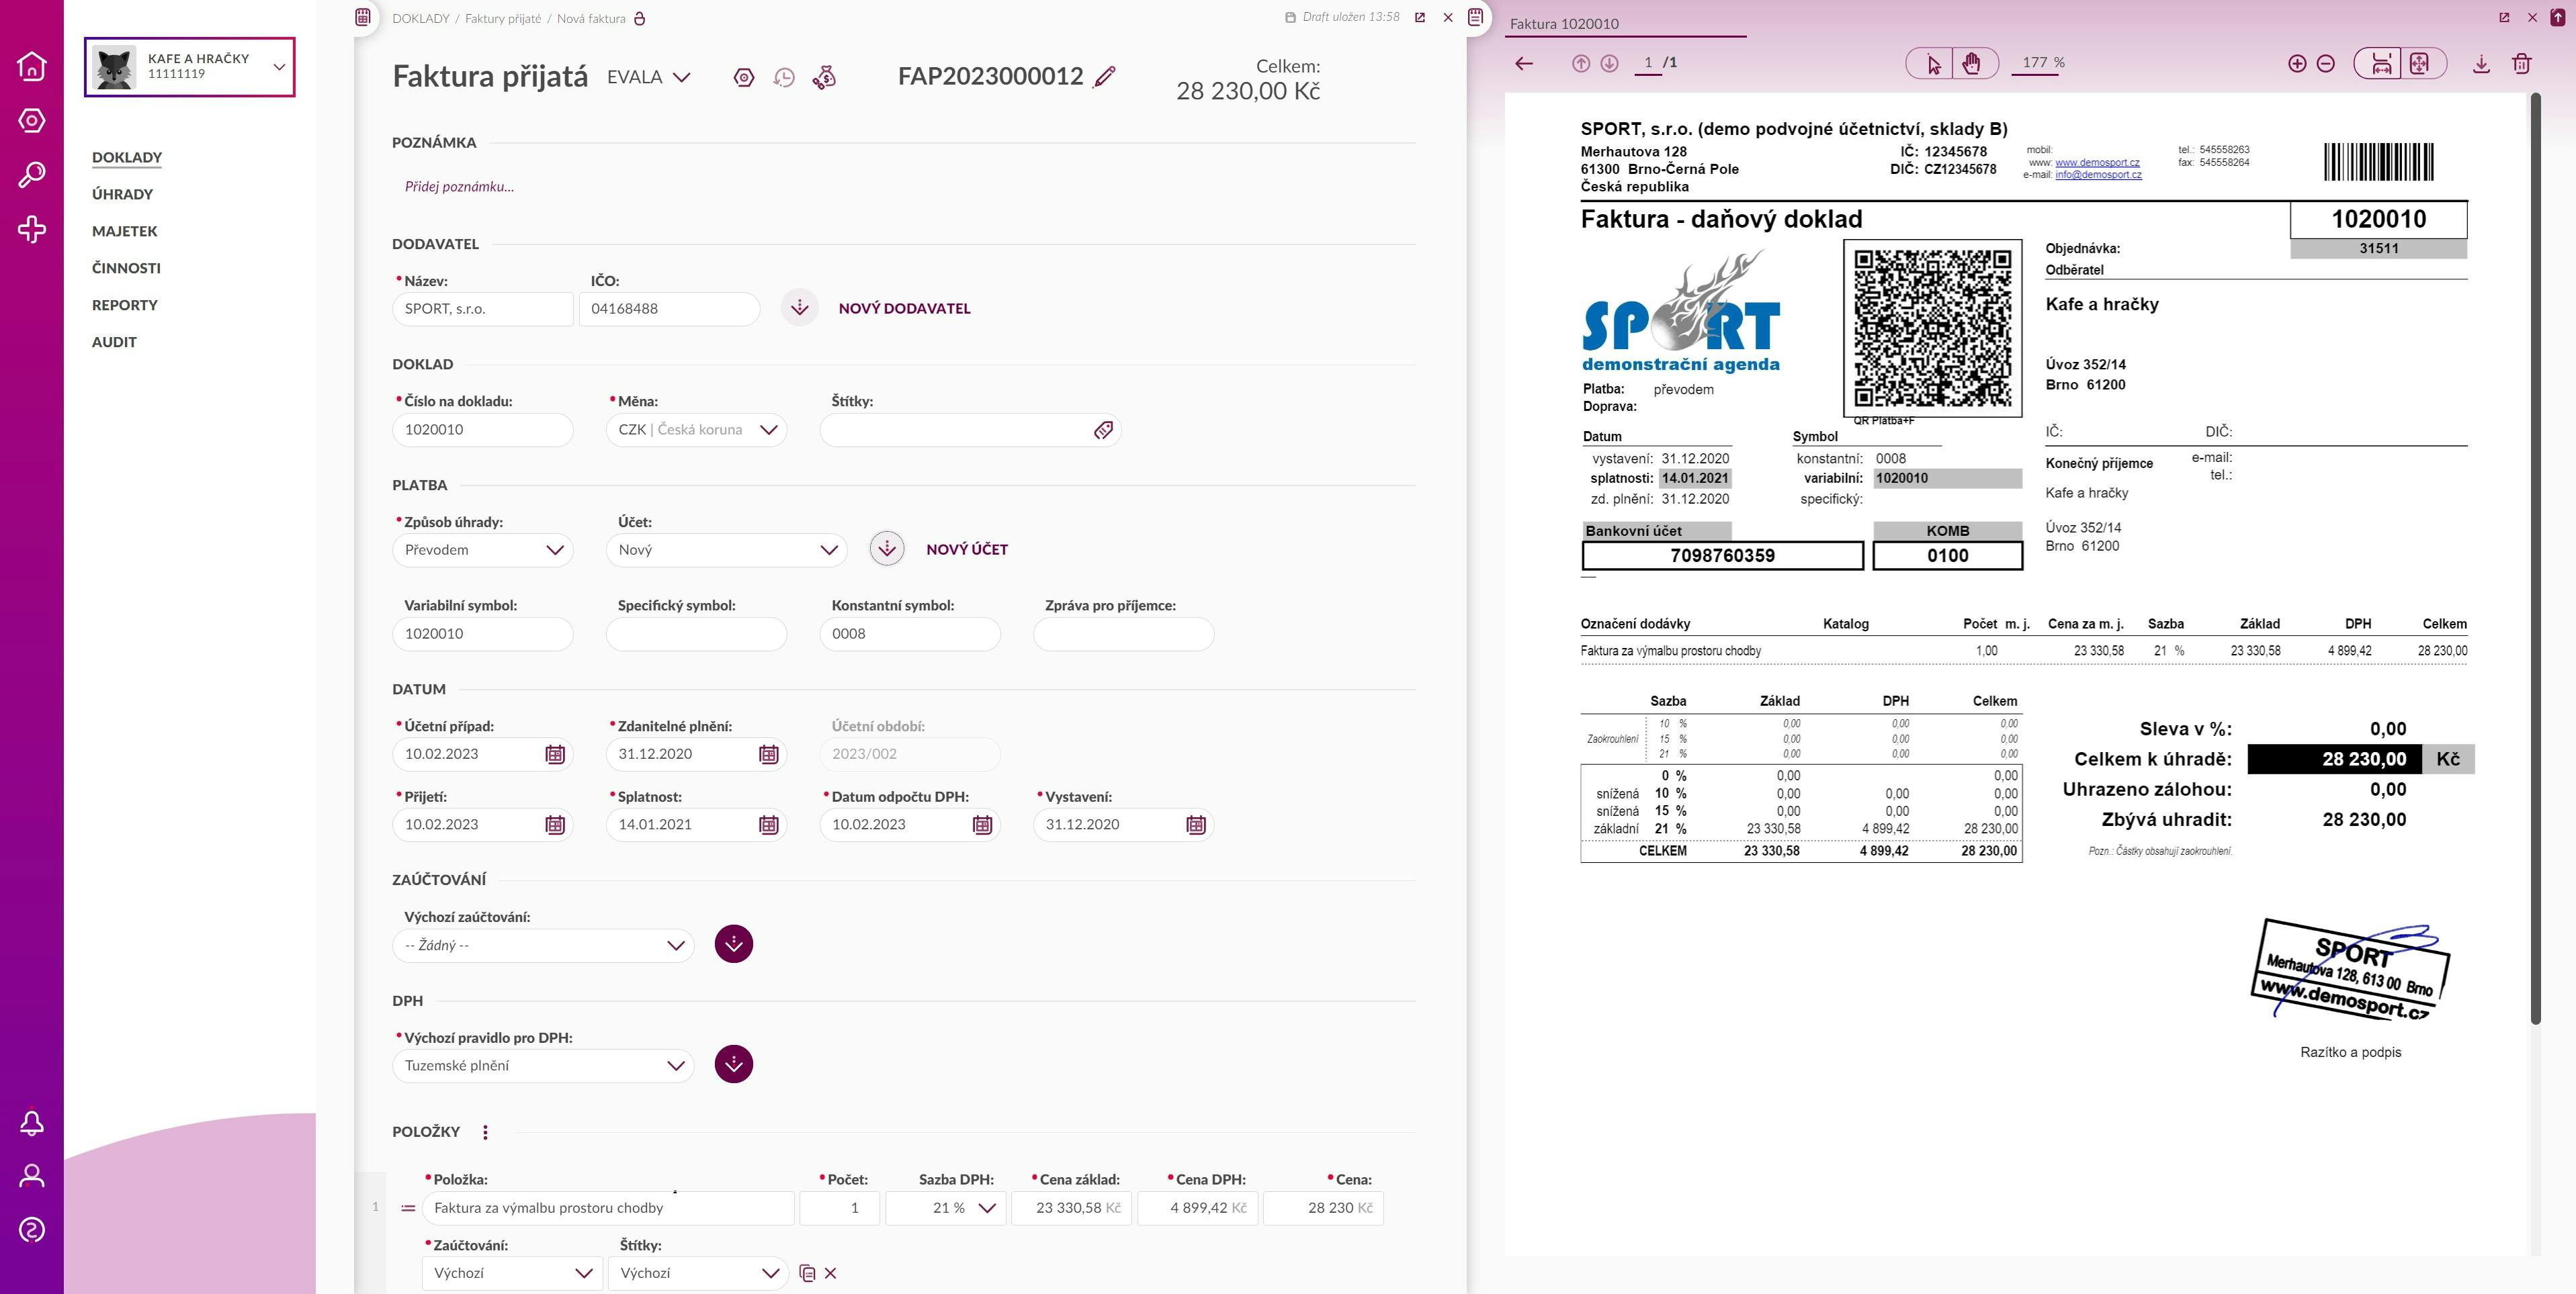
Task: Click Přidej poznámku note field
Action: [x=459, y=186]
